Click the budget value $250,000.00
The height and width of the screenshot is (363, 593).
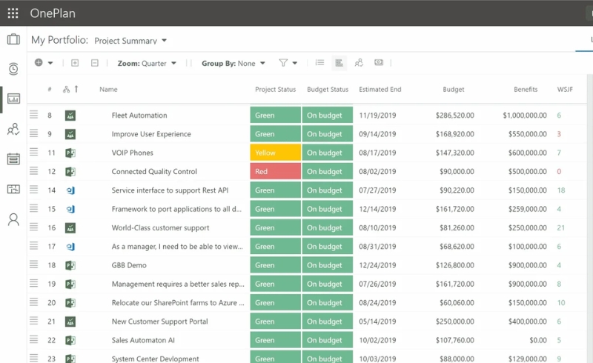point(454,322)
